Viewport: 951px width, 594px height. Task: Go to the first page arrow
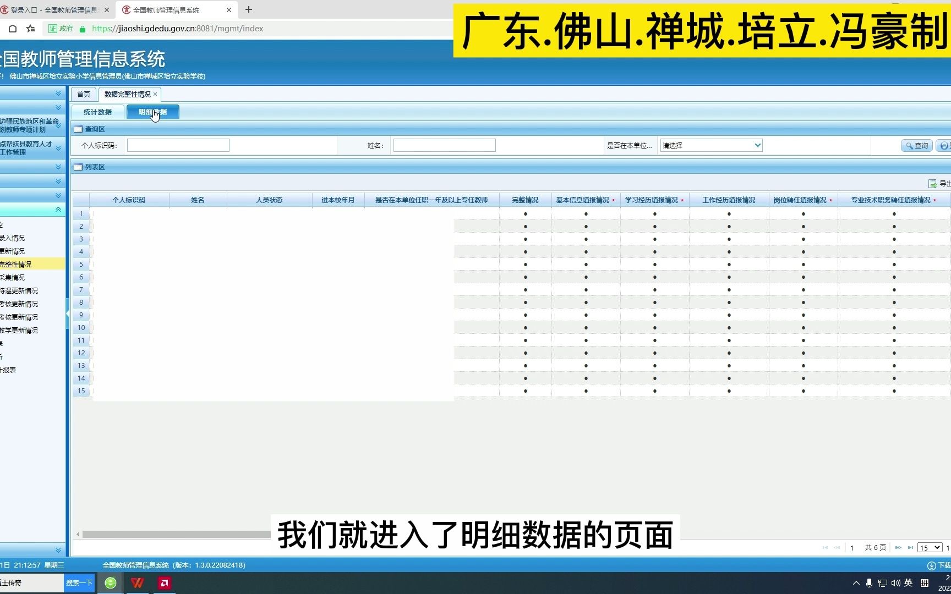825,547
